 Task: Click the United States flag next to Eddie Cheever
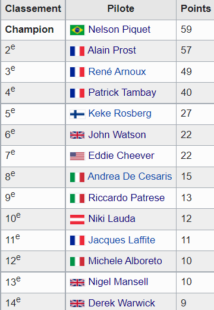coord(77,156)
